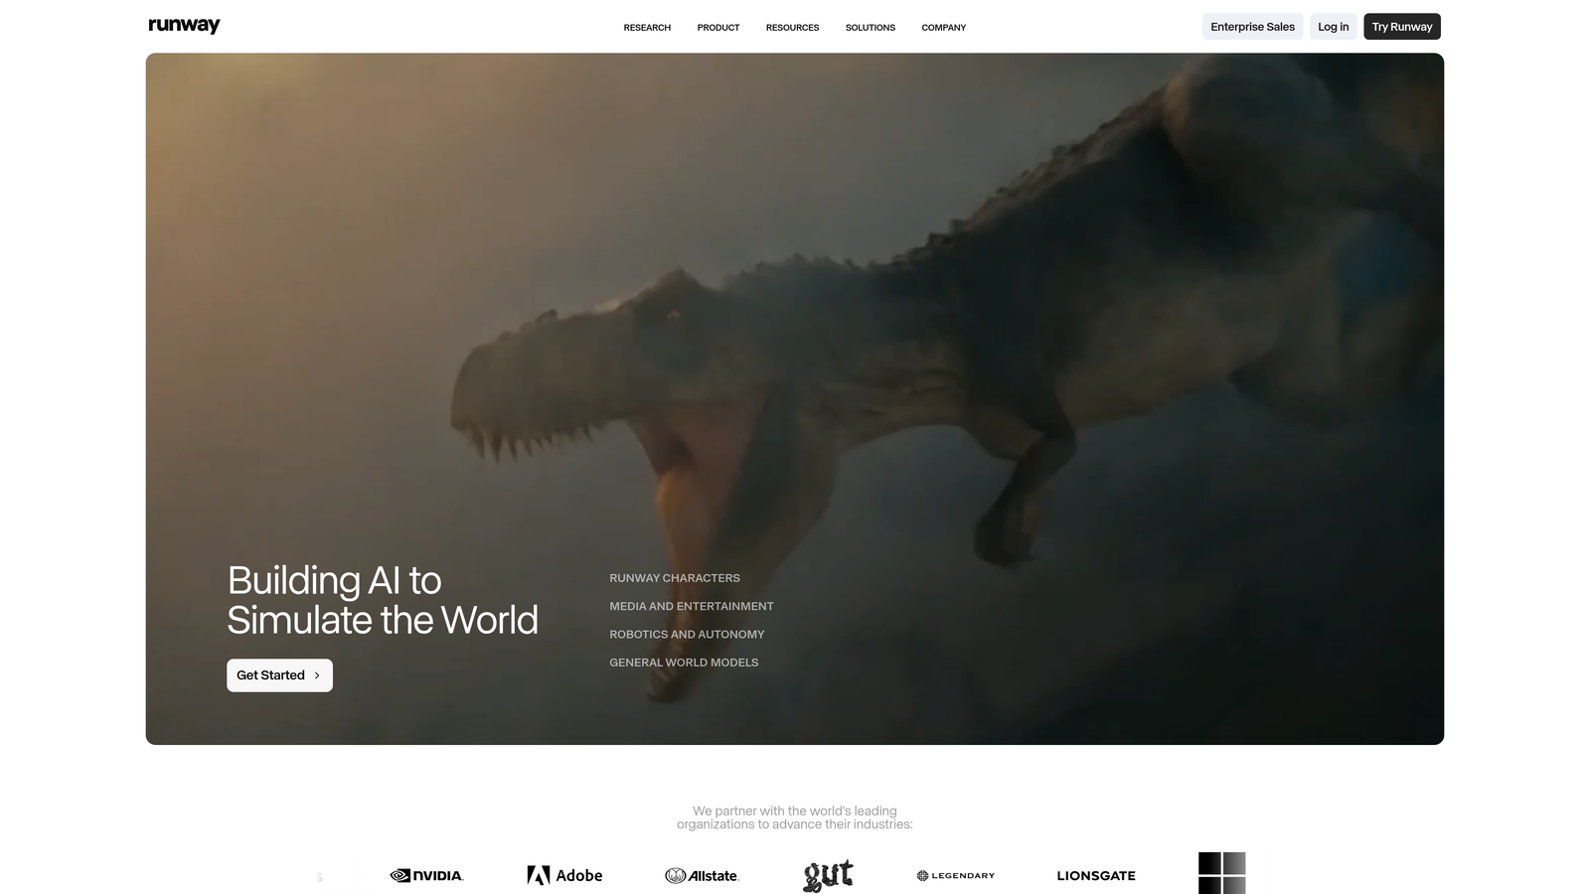The height and width of the screenshot is (894, 1590).
Task: Select the Legendary partner logo
Action: [954, 875]
